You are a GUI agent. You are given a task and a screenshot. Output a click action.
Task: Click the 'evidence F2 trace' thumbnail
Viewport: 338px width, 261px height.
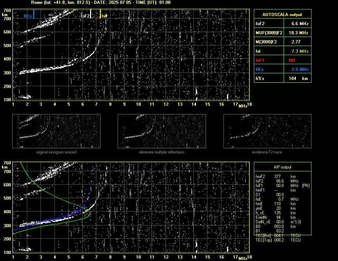point(267,131)
